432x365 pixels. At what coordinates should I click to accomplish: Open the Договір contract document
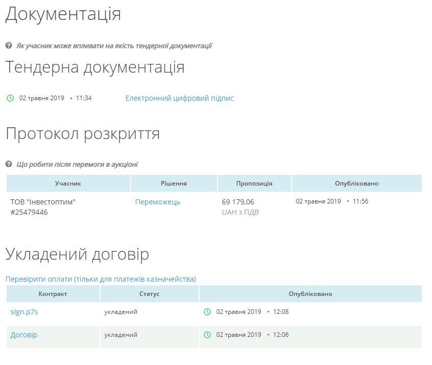tap(24, 335)
